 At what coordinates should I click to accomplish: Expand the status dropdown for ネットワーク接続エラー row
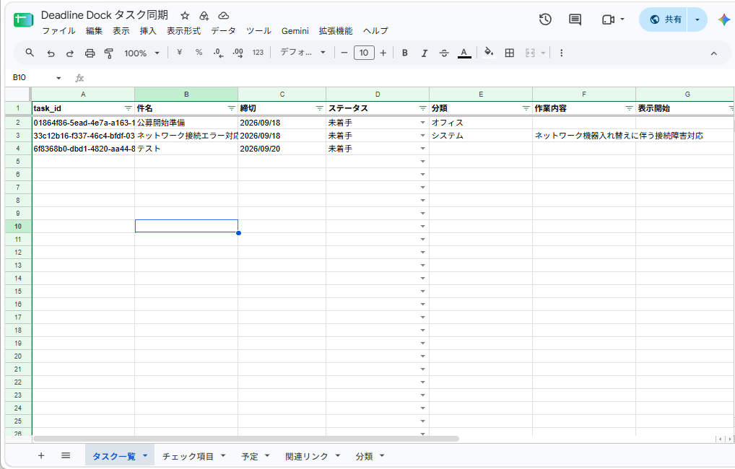tap(423, 136)
